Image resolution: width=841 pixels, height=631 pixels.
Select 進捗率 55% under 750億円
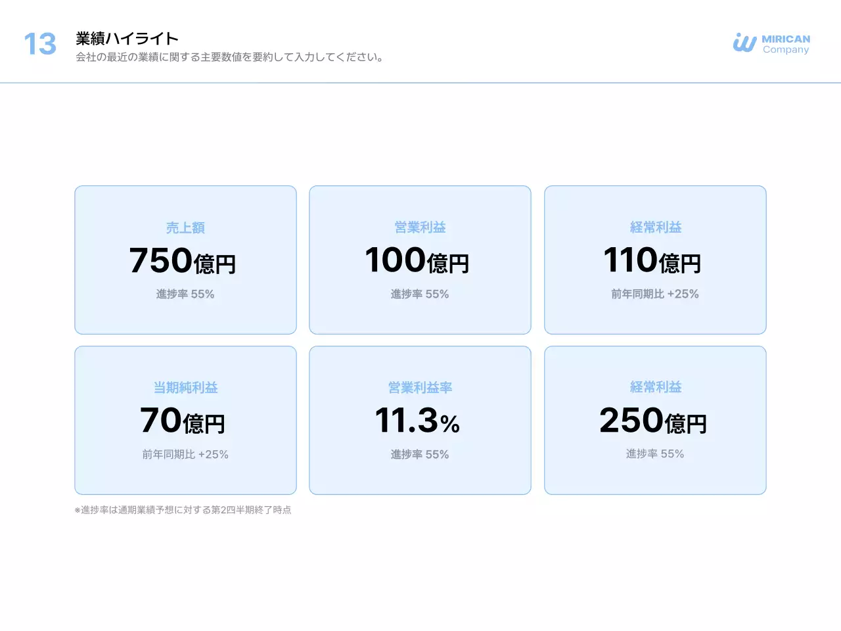pos(185,294)
